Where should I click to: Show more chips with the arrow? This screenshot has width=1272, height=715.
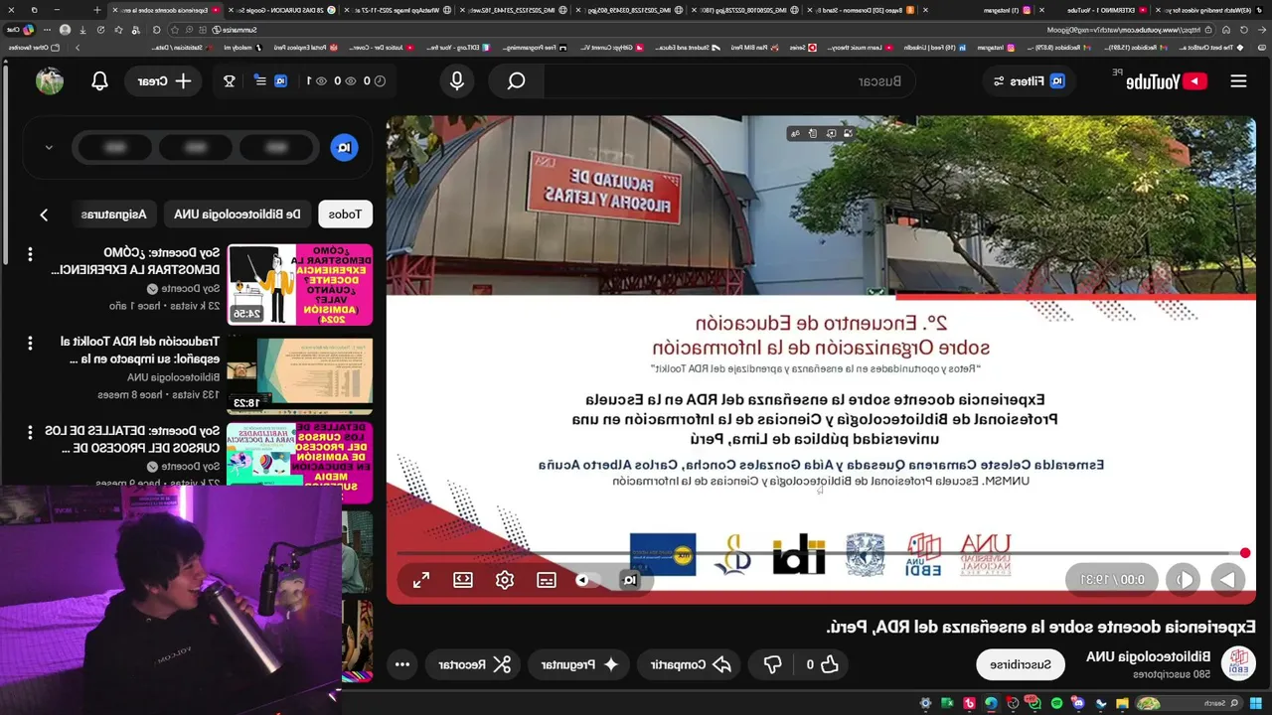coord(44,214)
